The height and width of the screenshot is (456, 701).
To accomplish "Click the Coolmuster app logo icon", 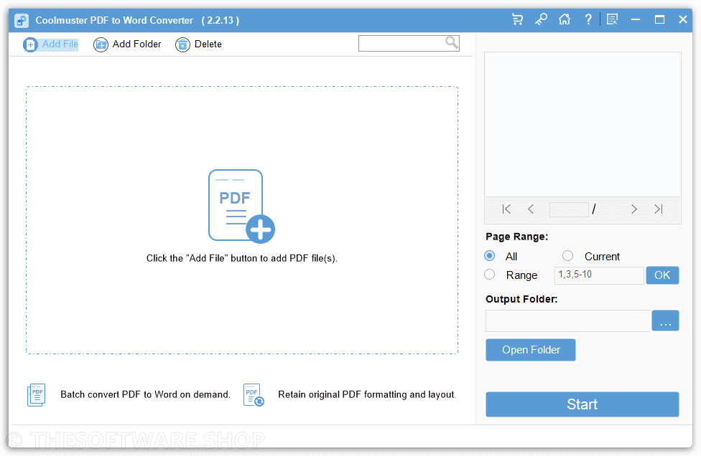I will (22, 21).
